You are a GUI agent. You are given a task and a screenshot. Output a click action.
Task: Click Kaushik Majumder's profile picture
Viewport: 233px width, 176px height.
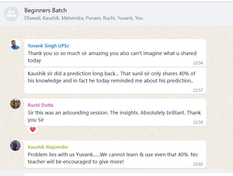(15, 146)
